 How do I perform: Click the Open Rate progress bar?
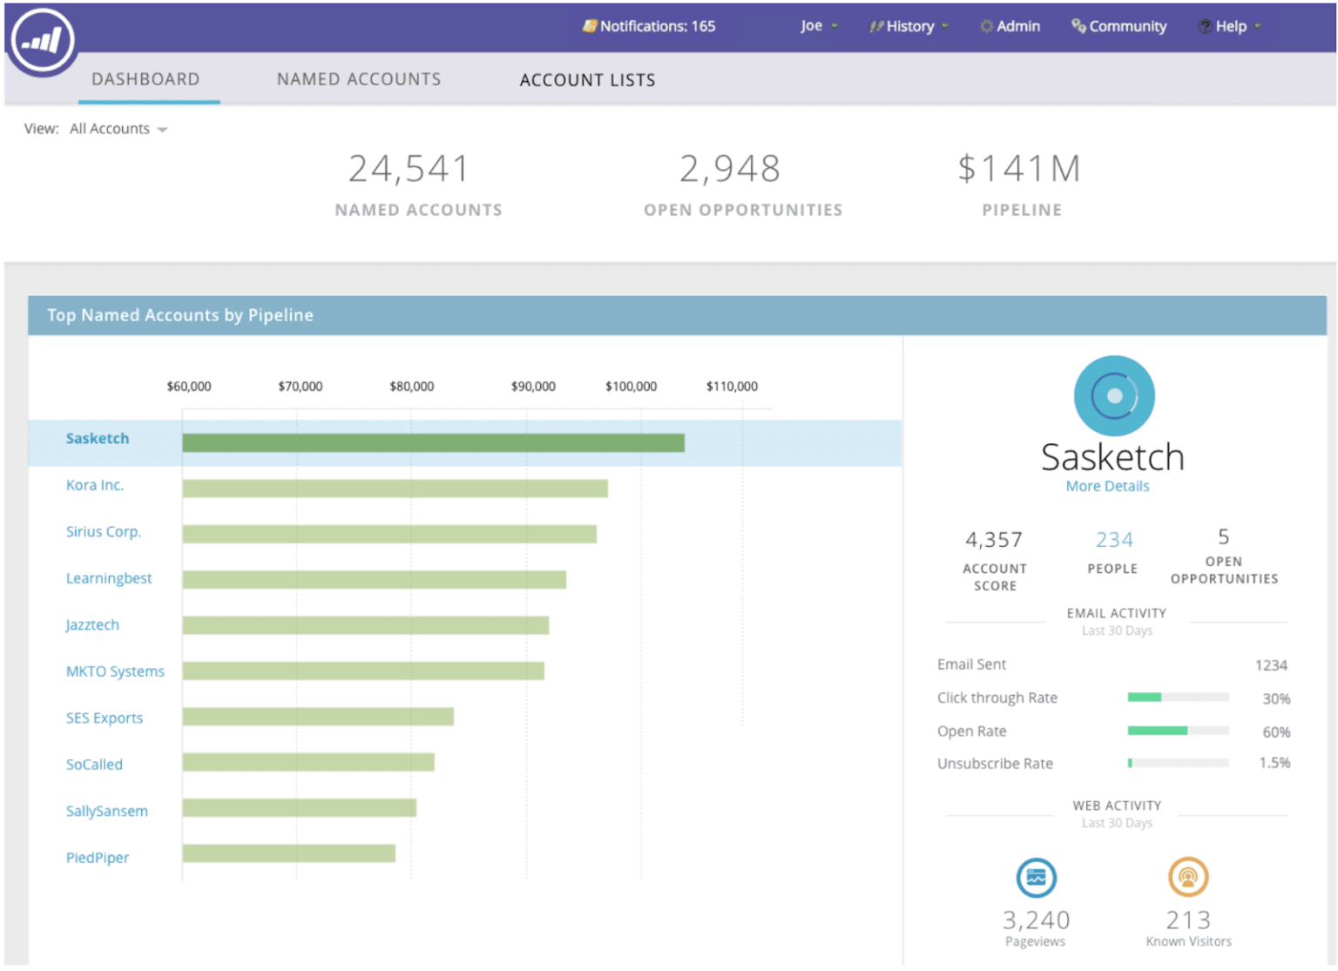point(1178,731)
